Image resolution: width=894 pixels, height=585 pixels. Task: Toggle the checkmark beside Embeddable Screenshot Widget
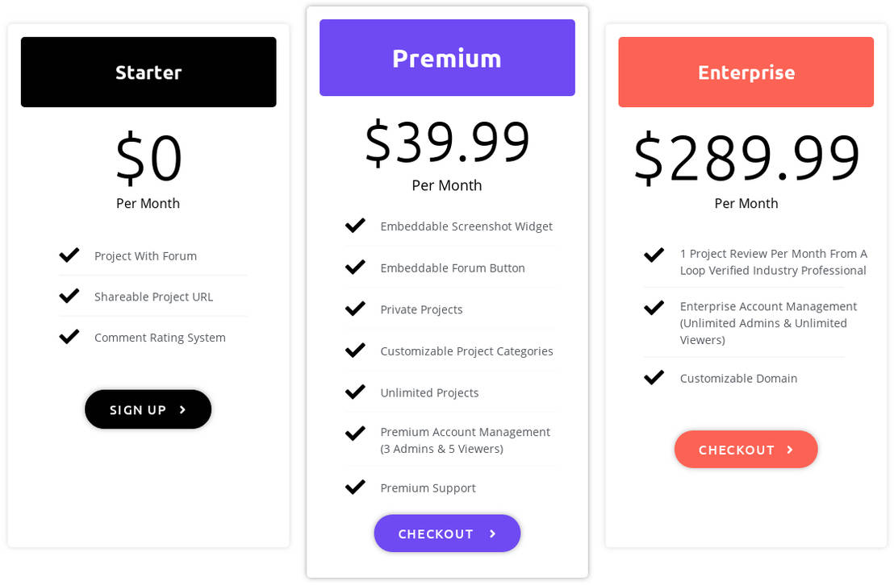355,226
